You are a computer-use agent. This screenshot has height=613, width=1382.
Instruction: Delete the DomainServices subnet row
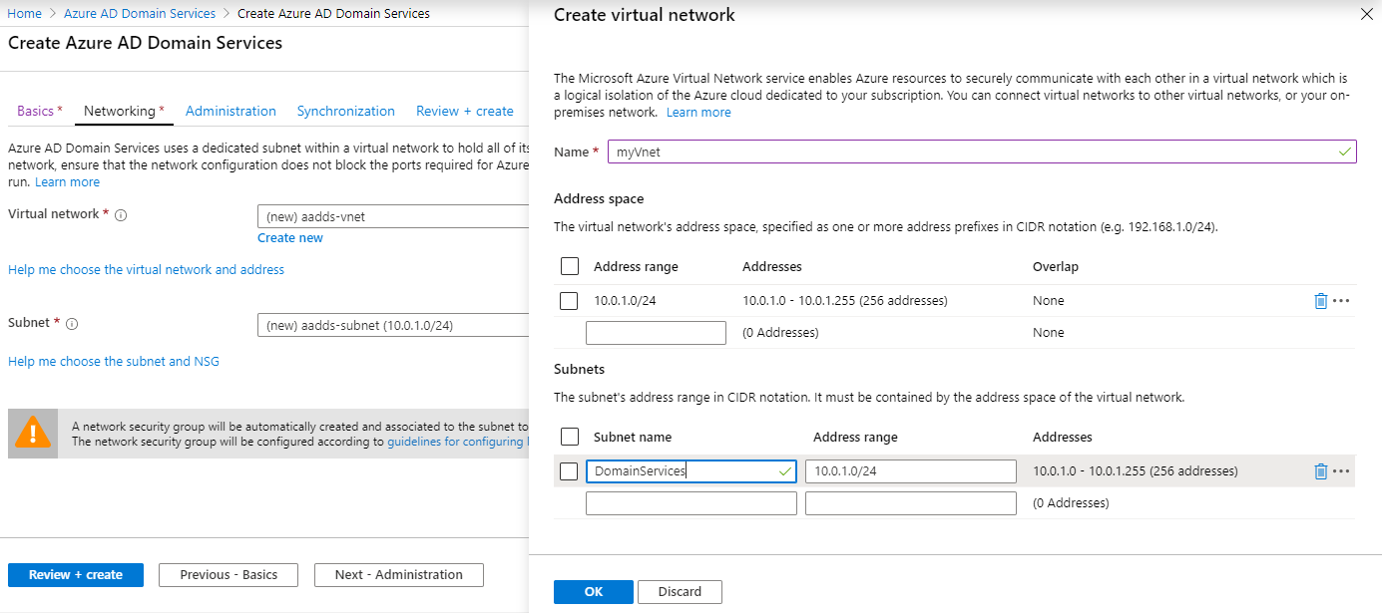pyautogui.click(x=1320, y=471)
